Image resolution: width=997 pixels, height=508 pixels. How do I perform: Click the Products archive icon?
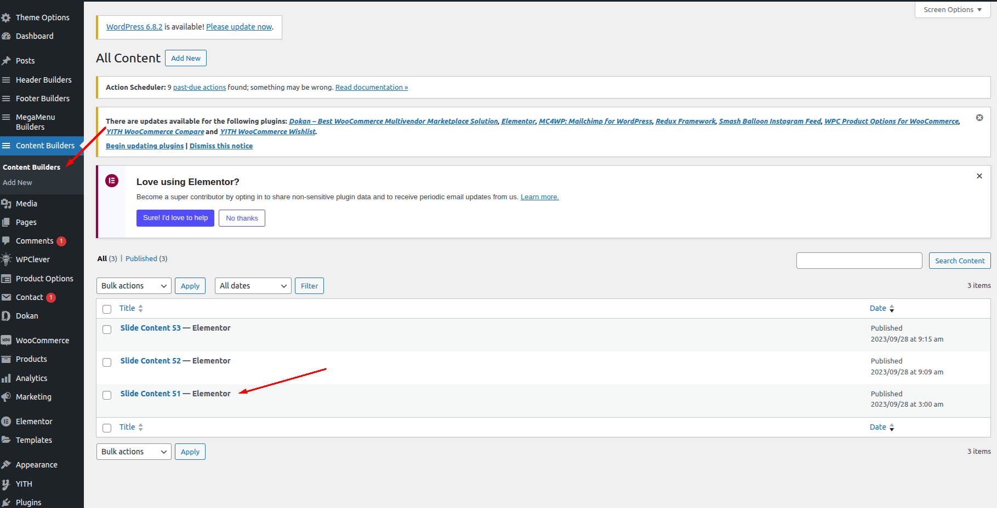(x=6, y=359)
